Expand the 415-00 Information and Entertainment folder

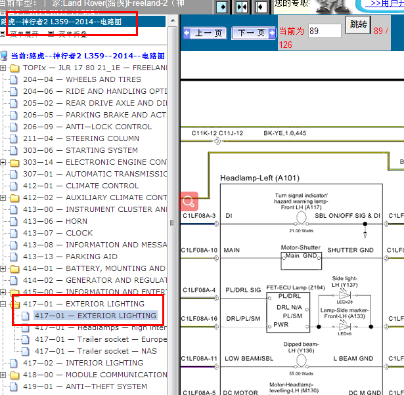(3, 293)
